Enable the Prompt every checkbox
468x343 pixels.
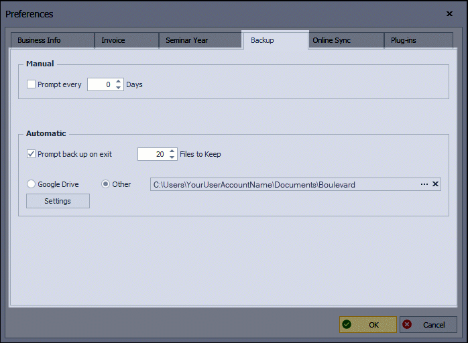[31, 84]
